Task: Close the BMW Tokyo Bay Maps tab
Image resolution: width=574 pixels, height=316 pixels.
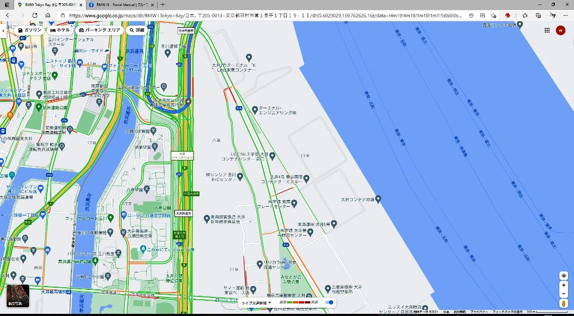Action: [81, 5]
